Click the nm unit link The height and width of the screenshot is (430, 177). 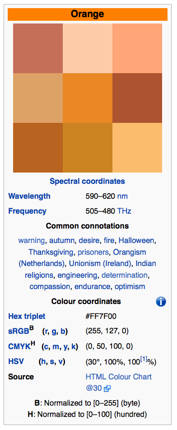point(122,196)
